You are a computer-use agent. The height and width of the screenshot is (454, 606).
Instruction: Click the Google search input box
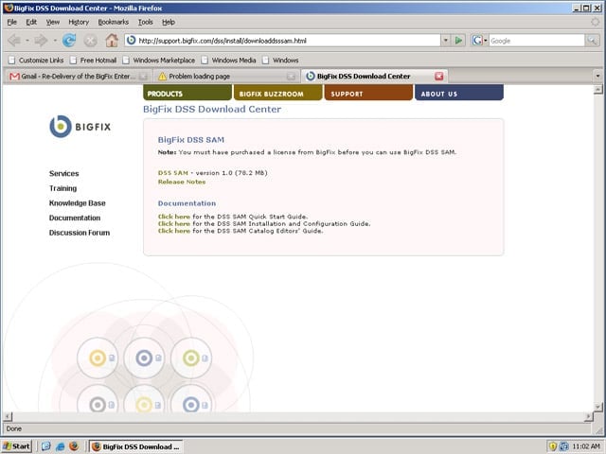point(537,41)
